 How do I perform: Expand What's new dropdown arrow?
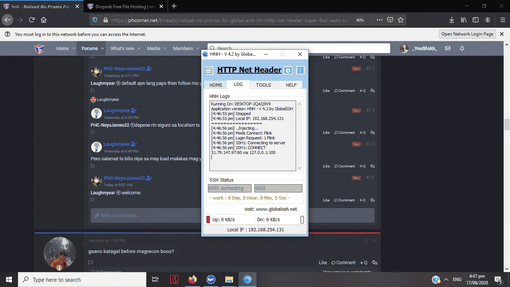[139, 49]
